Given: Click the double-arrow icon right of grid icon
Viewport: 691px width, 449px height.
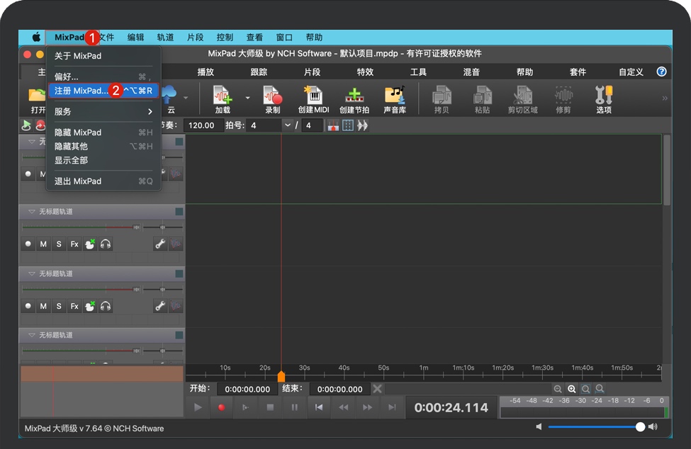Looking at the screenshot, I should pos(362,125).
